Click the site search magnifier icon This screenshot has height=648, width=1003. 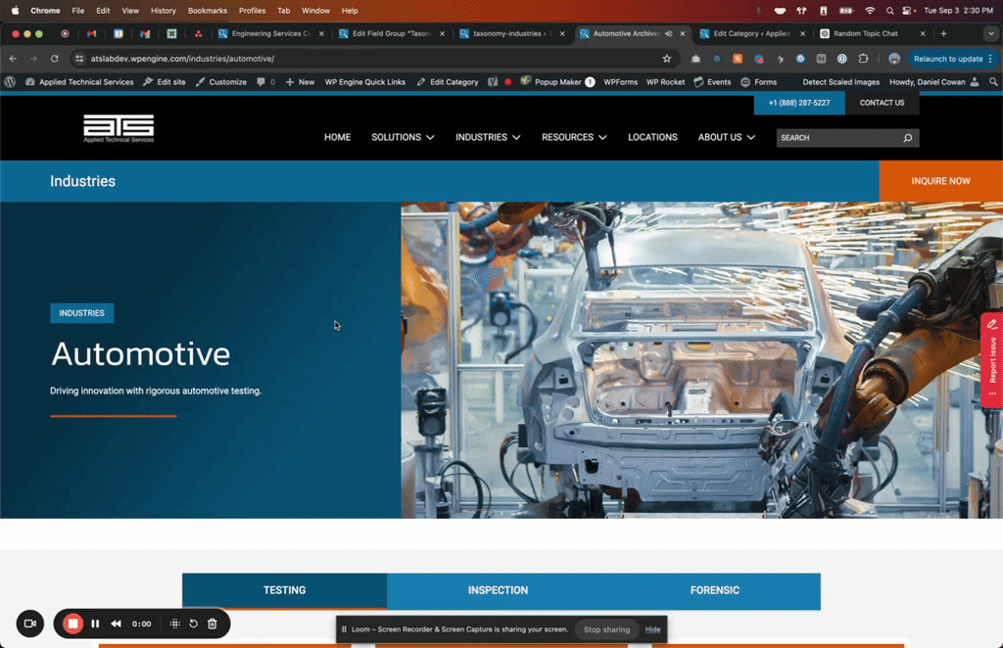[907, 138]
